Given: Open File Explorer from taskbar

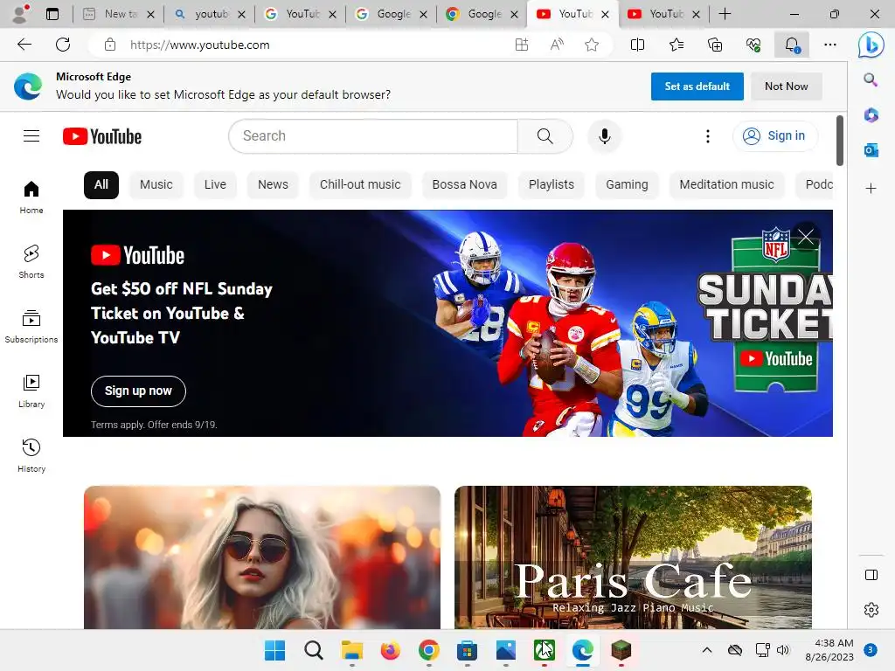Looking at the screenshot, I should tap(352, 650).
